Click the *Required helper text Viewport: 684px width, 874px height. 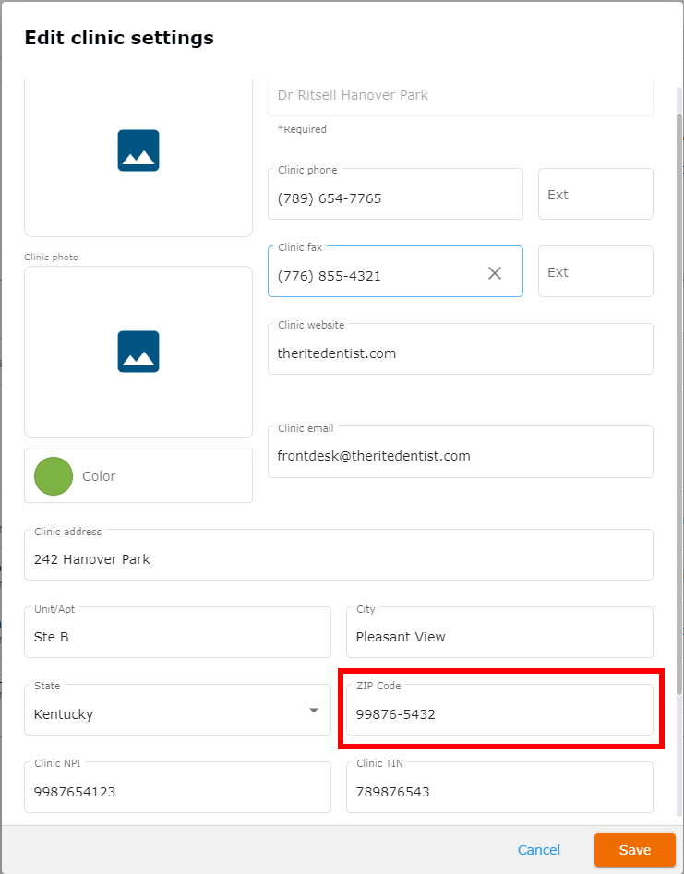[x=302, y=129]
